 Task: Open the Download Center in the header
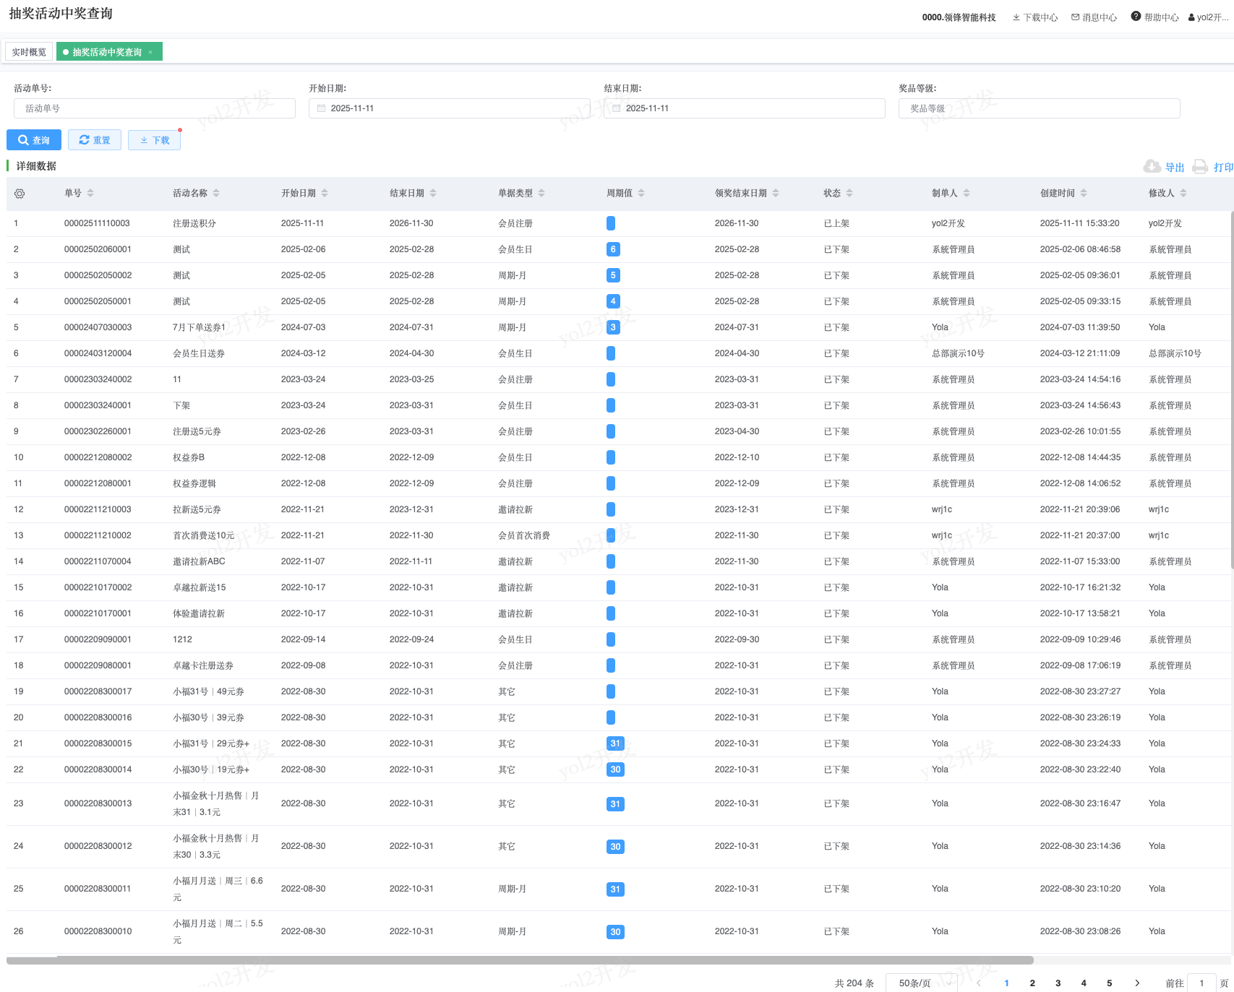coord(1034,17)
